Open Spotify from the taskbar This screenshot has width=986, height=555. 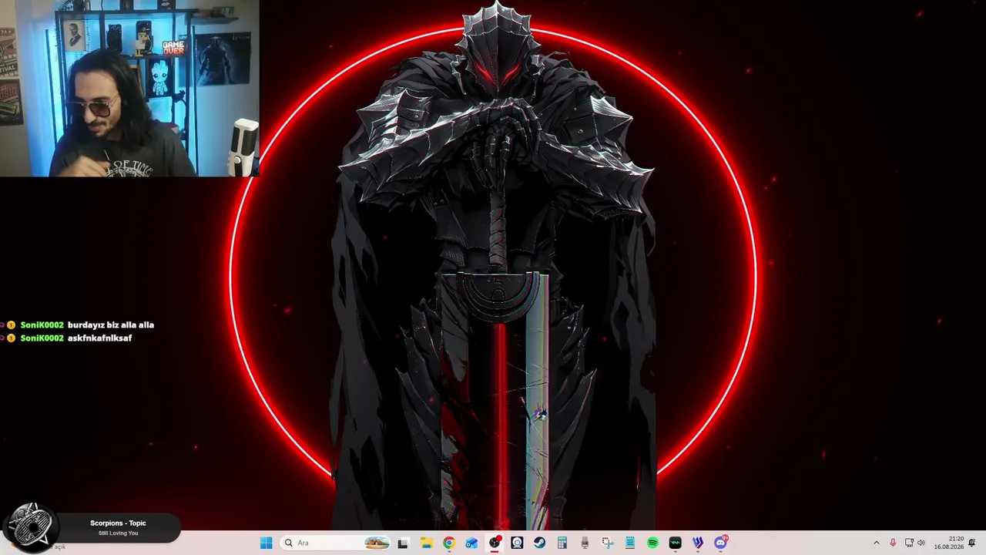tap(652, 543)
